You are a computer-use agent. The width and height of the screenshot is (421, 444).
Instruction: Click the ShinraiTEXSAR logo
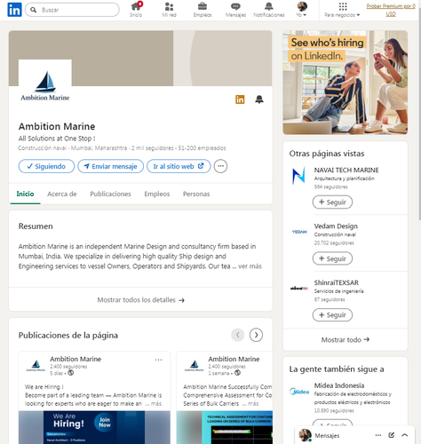[x=299, y=288]
